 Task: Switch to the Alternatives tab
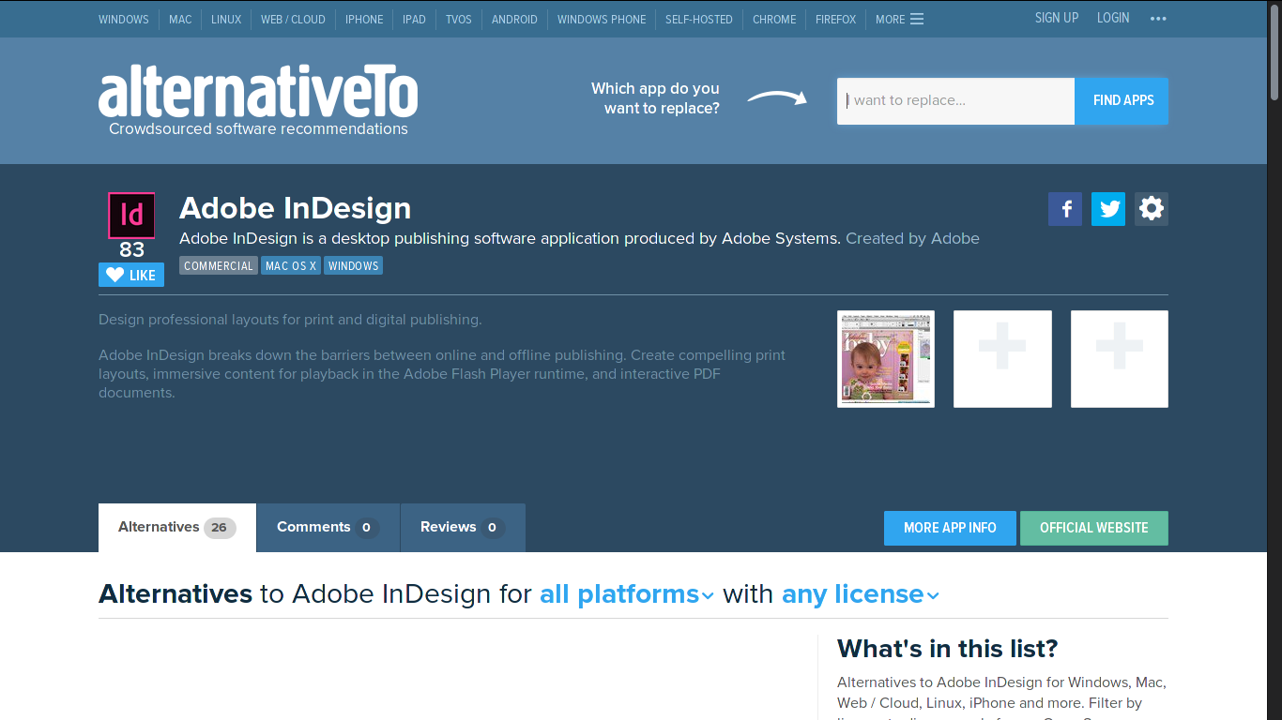pyautogui.click(x=177, y=528)
